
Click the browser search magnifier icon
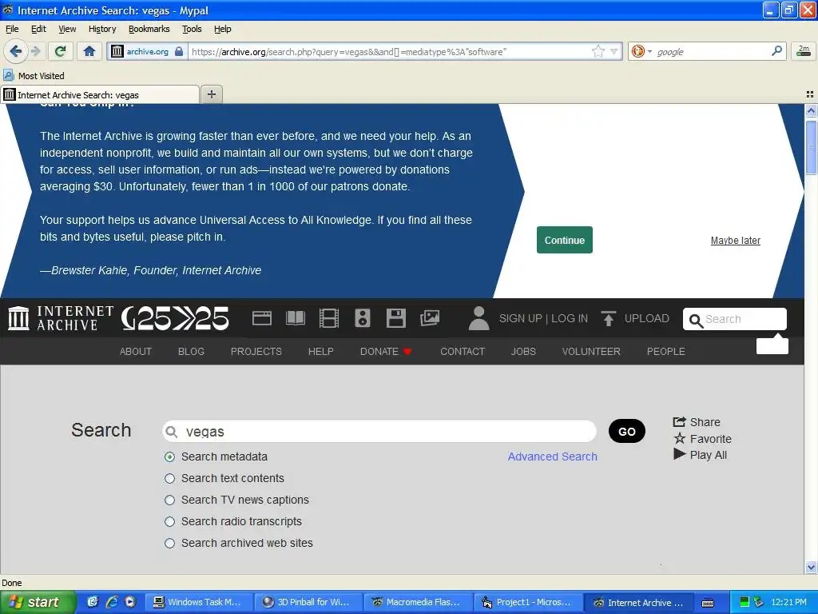[x=776, y=51]
